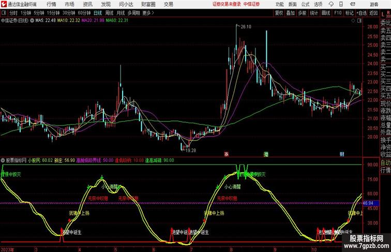Expand the dropdown beside 中信证券(日线) title
The image size is (391, 252).
pos(32,21)
